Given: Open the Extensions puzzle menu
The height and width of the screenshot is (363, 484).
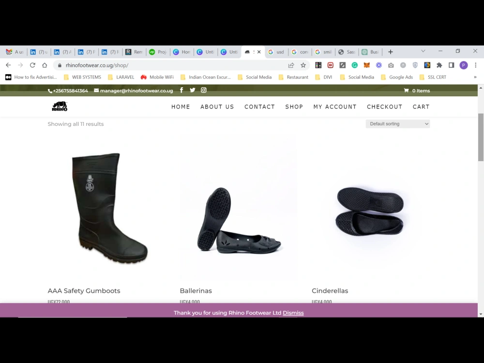Looking at the screenshot, I should pos(439,65).
